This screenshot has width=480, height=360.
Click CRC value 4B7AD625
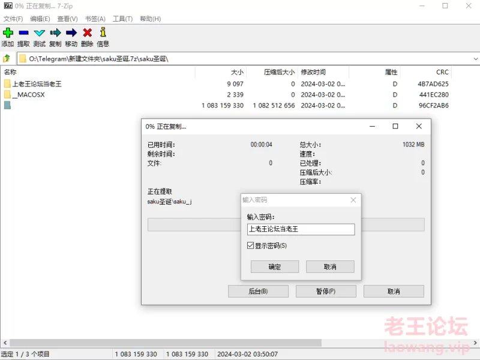click(x=433, y=84)
